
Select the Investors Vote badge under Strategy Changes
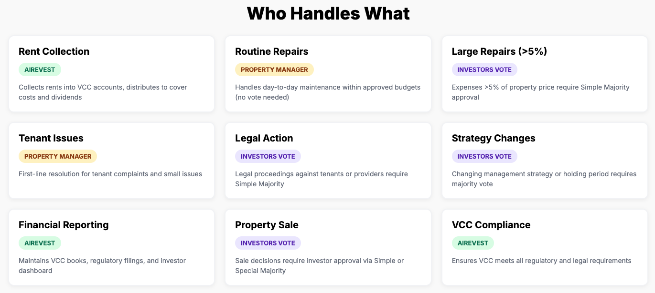pos(484,156)
